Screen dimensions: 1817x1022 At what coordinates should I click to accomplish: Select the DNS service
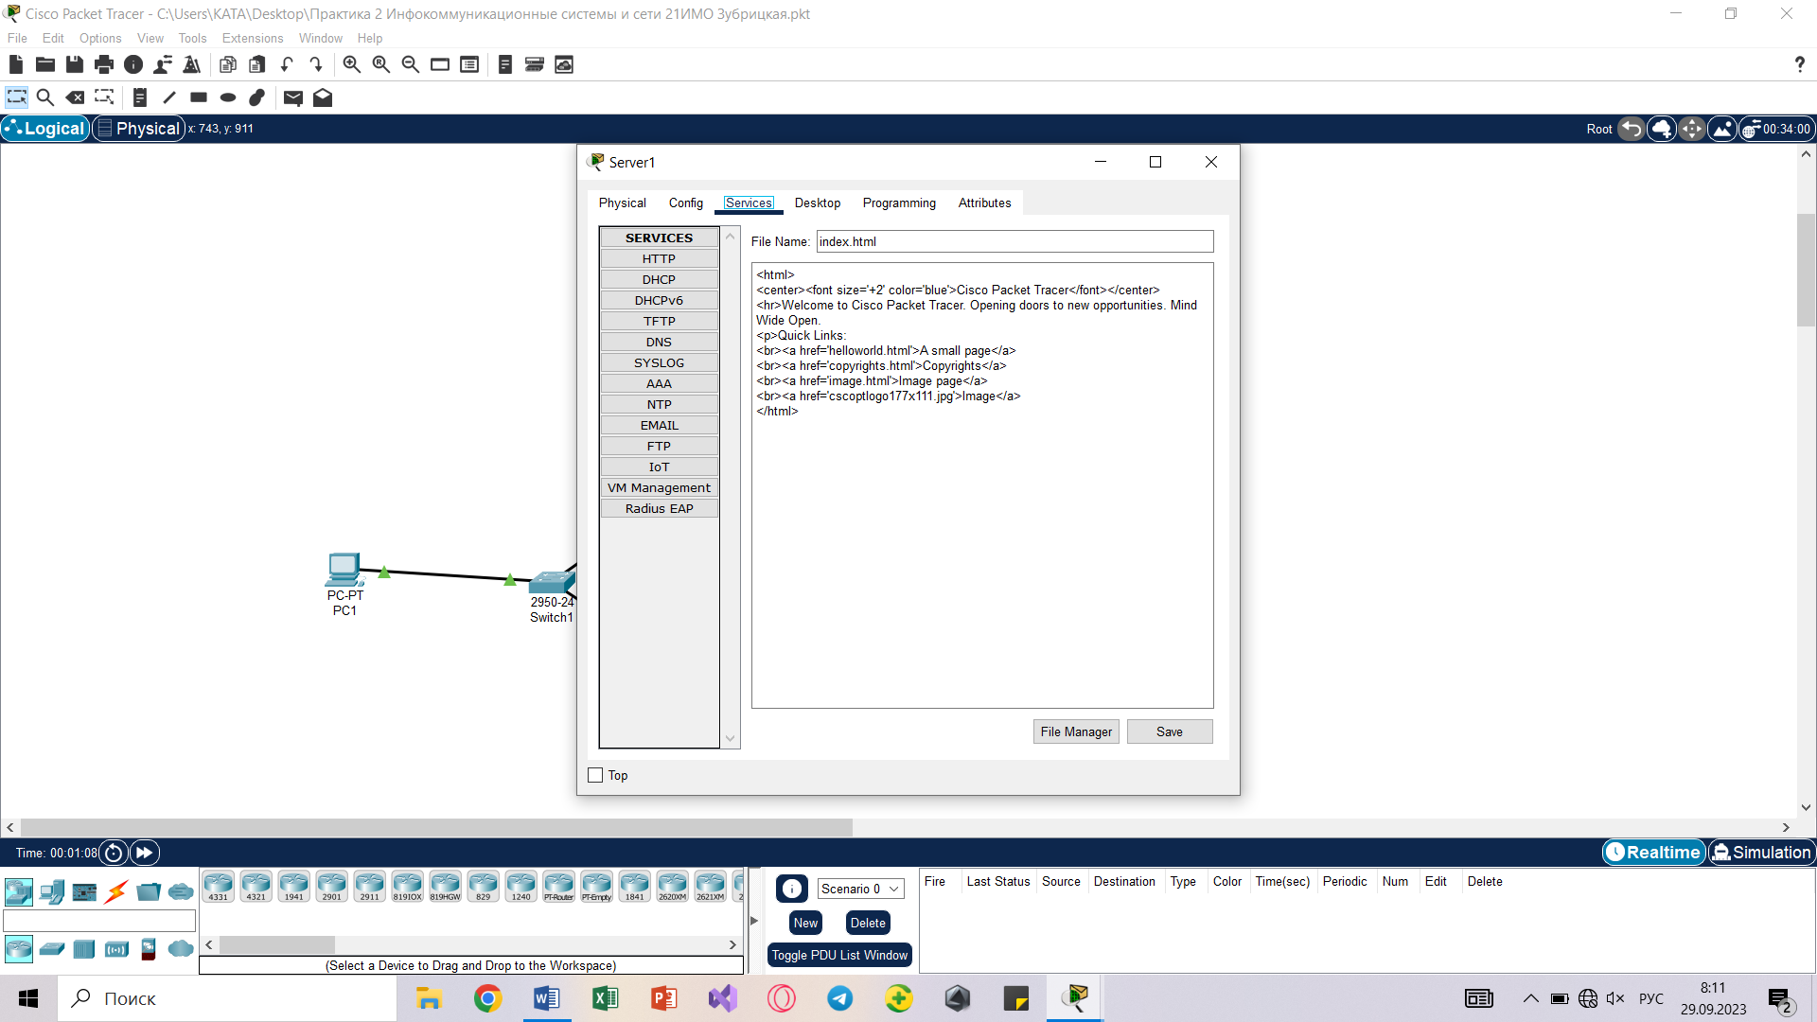pyautogui.click(x=659, y=342)
